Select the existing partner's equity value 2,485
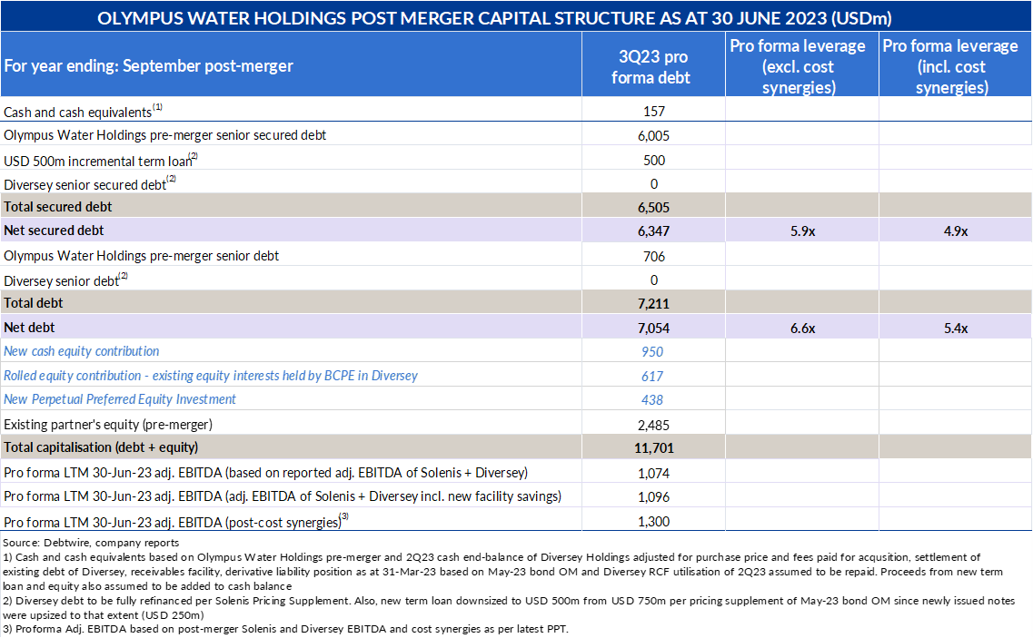The image size is (1033, 638). point(653,425)
